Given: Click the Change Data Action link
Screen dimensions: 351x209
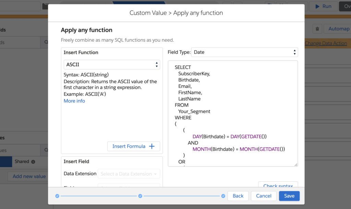Looking at the screenshot, I should [x=326, y=43].
